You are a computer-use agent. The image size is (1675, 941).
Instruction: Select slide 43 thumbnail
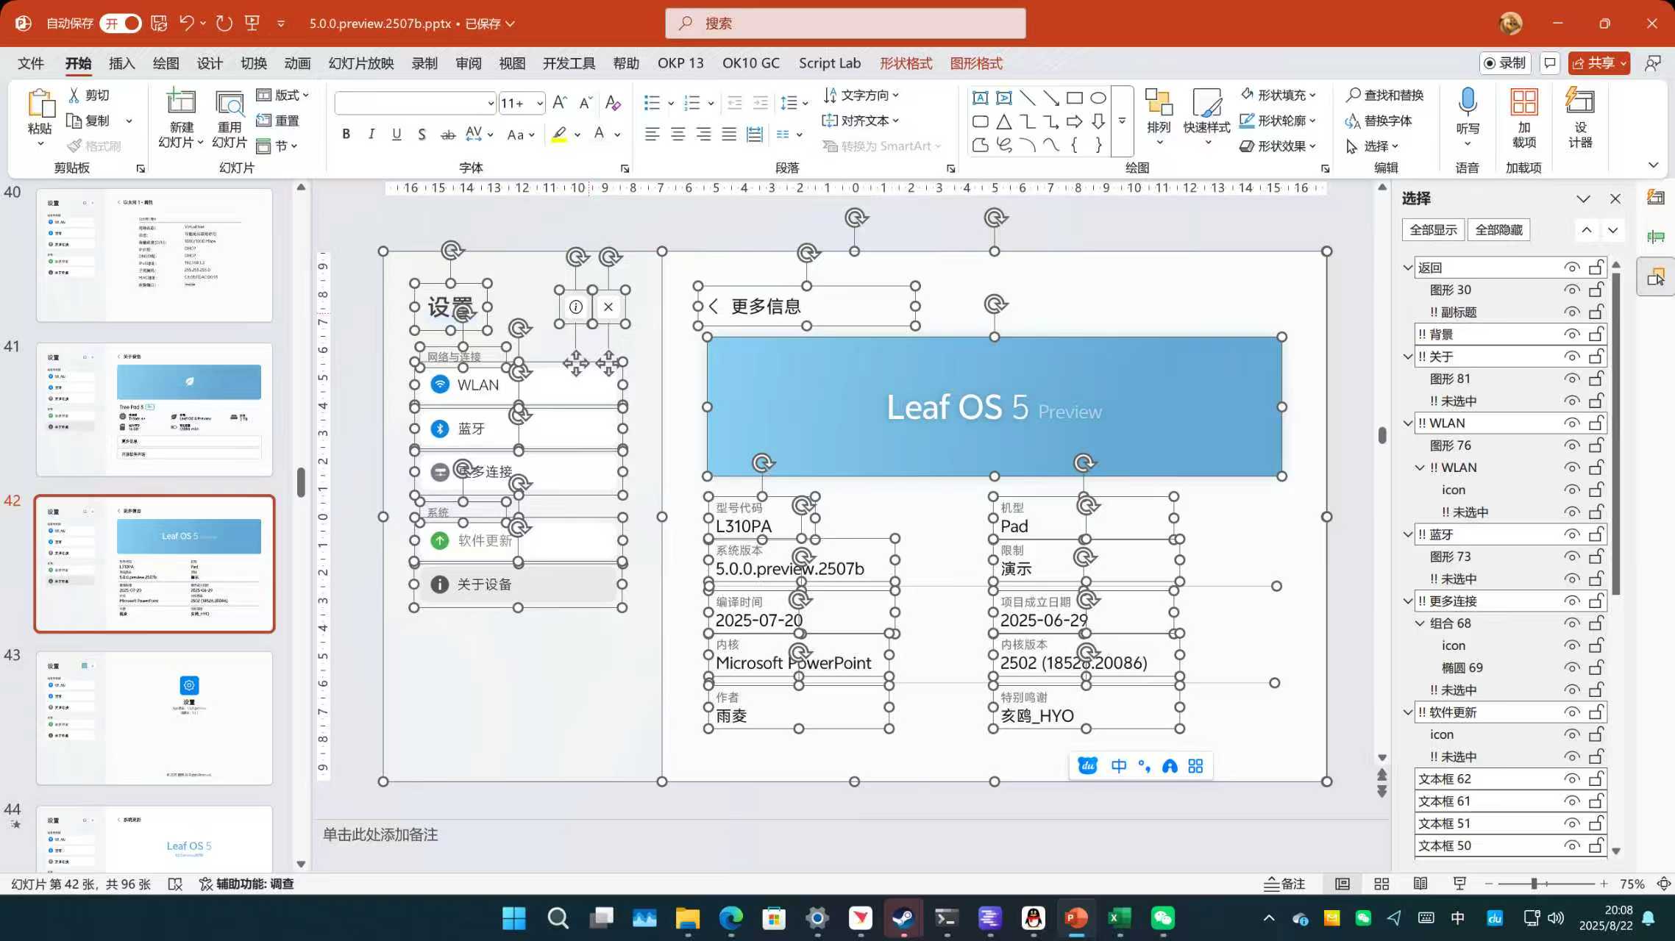(154, 717)
